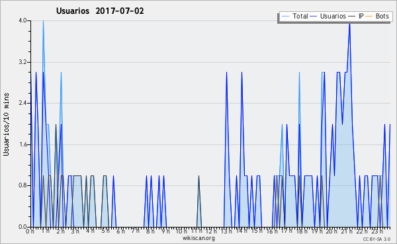Click the y-axis value 0.8

click(x=22, y=186)
